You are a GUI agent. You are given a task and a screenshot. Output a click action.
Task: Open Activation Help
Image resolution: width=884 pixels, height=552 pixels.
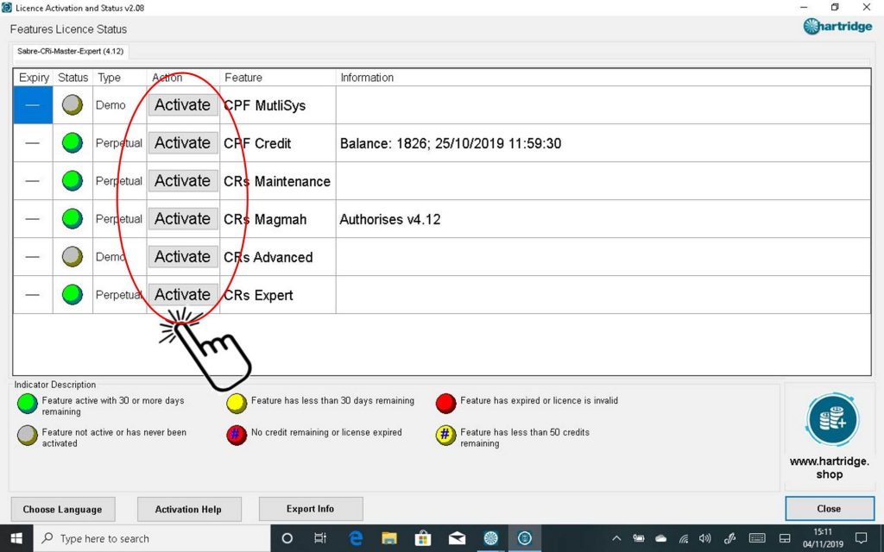189,509
